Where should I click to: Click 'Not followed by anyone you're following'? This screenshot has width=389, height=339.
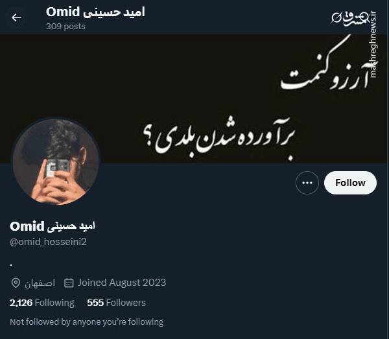87,322
